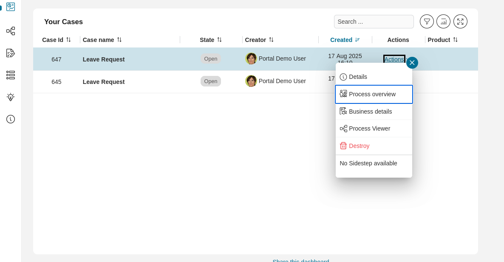Open the process workflow icon in sidebar
The image size is (504, 262).
pos(10,31)
